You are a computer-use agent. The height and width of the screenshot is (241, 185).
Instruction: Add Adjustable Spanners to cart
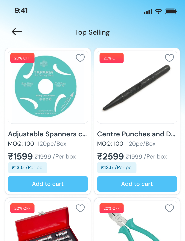coord(48,184)
